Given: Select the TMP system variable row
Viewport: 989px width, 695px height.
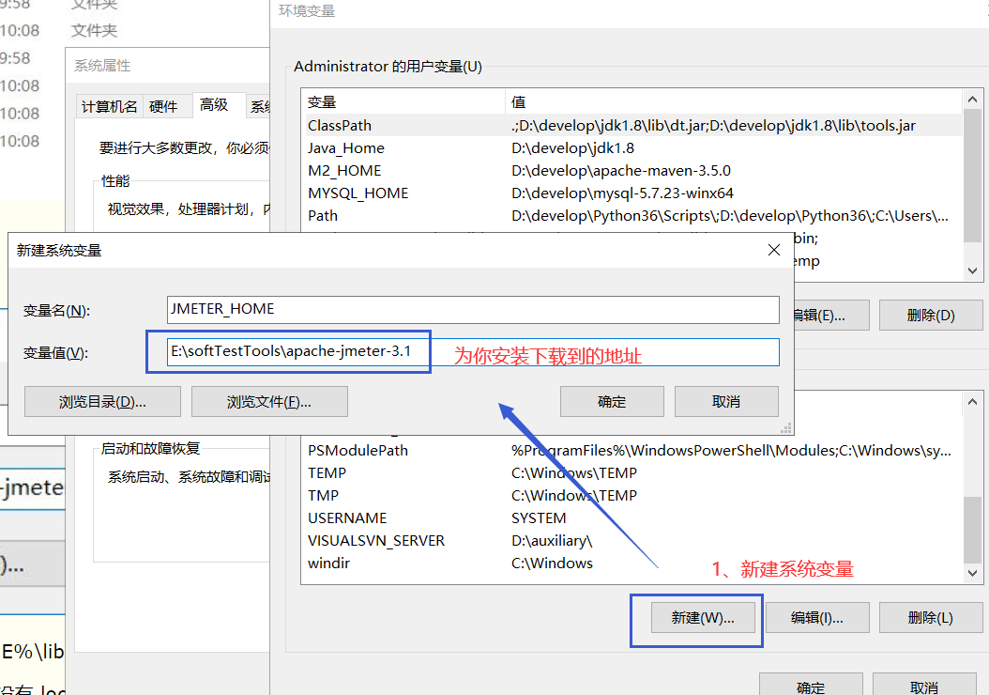Looking at the screenshot, I should (634, 496).
